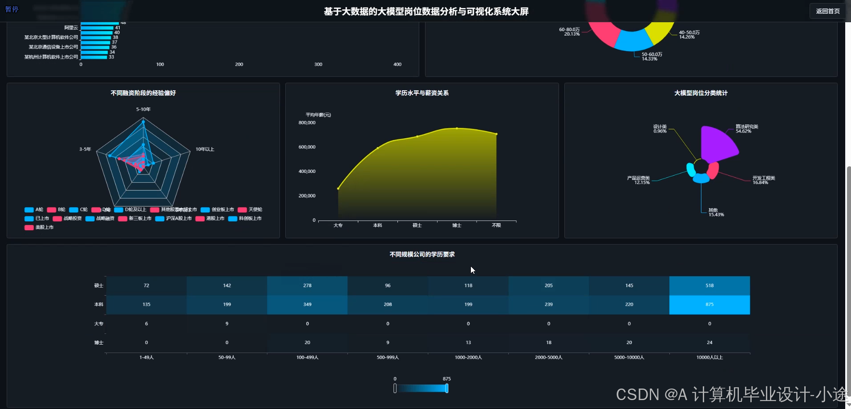This screenshot has width=851, height=409.
Task: Click the 1000-2000人 axis label
Action: [468, 357]
